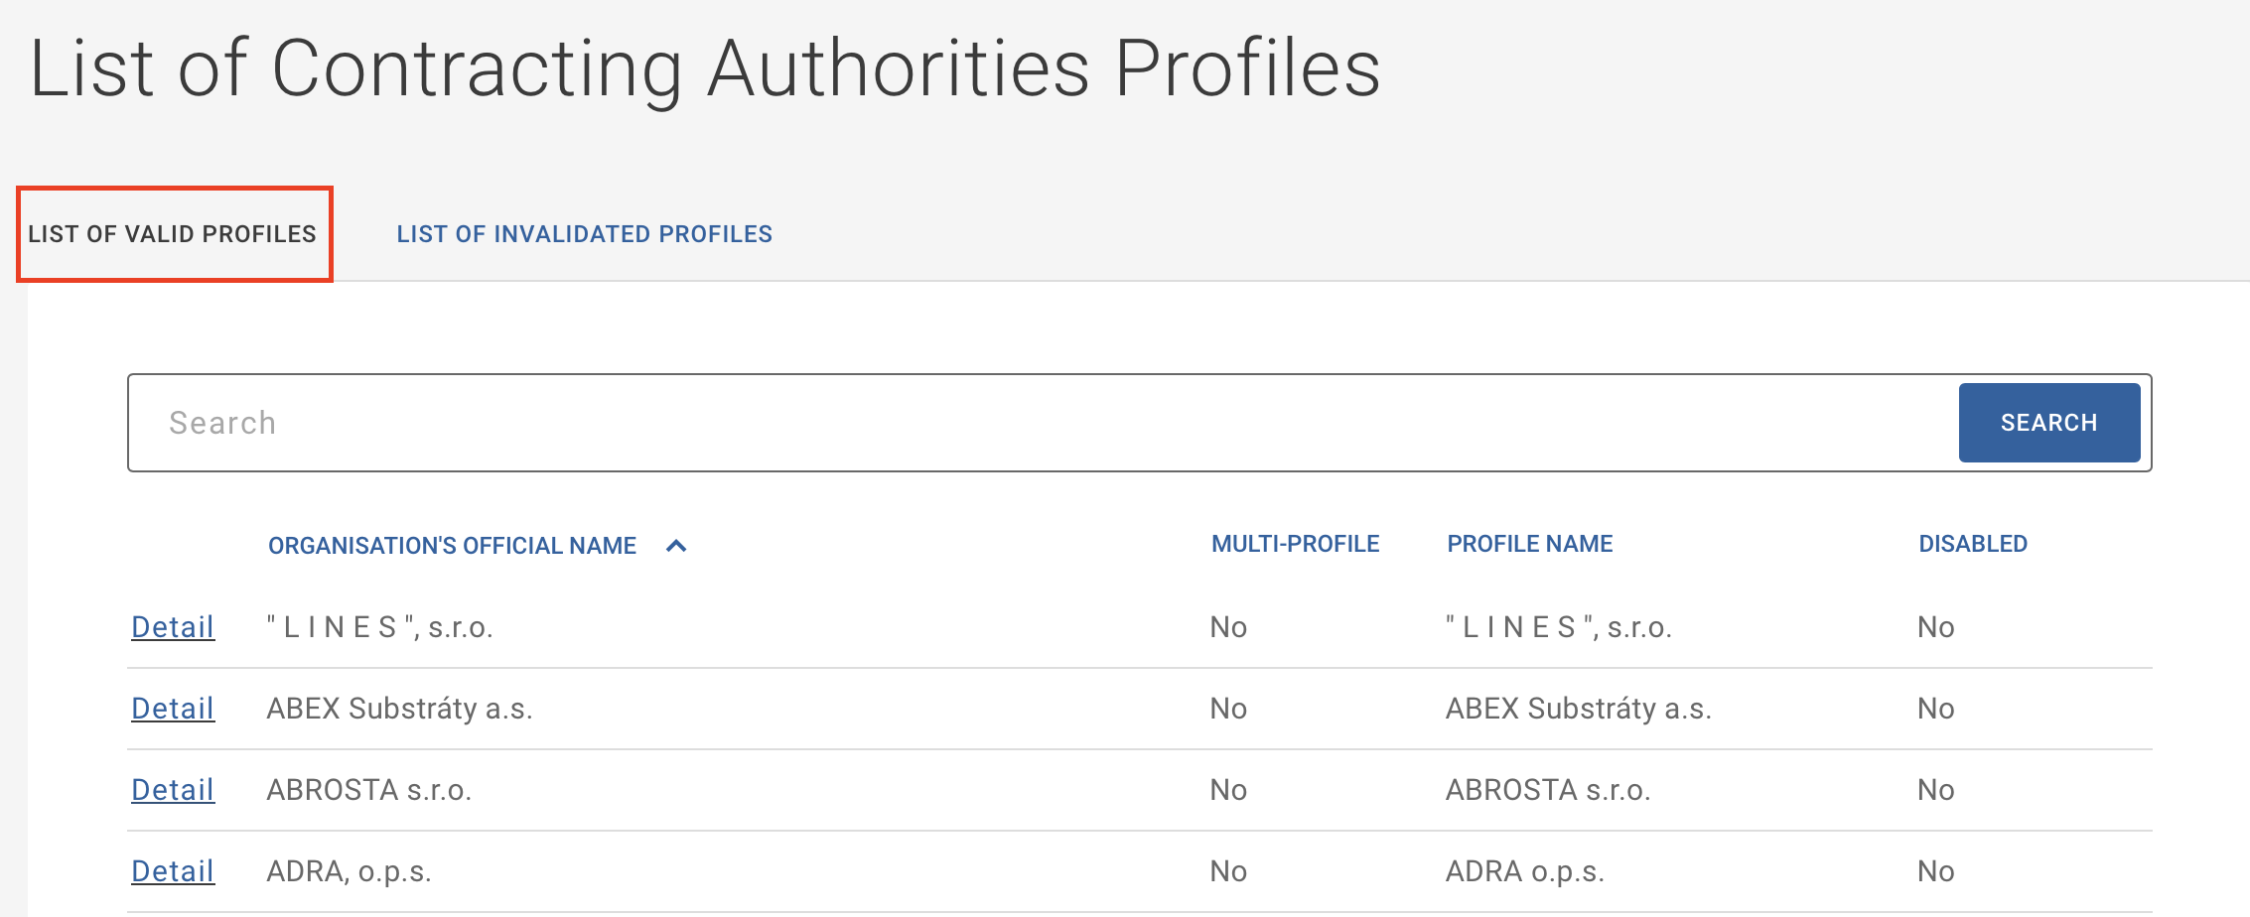
Task: Sort by Organisation's Official Name column header
Action: (x=452, y=546)
